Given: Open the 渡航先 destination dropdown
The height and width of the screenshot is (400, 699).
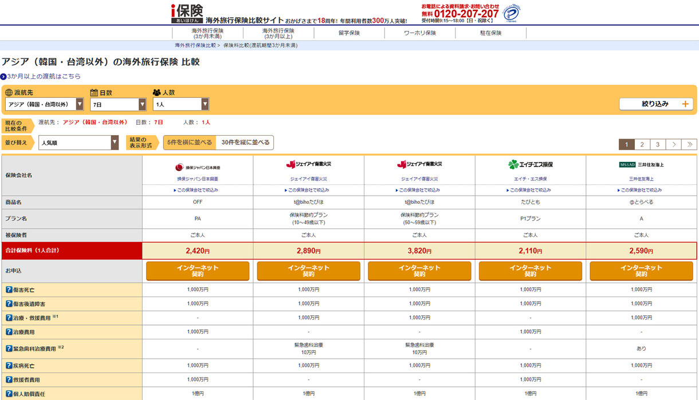Looking at the screenshot, I should 44,104.
